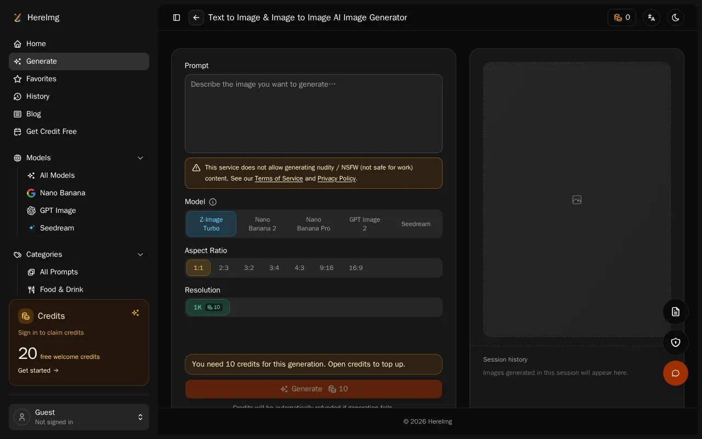Click the top-up credits notice
This screenshot has height=439, width=702.
pyautogui.click(x=314, y=364)
